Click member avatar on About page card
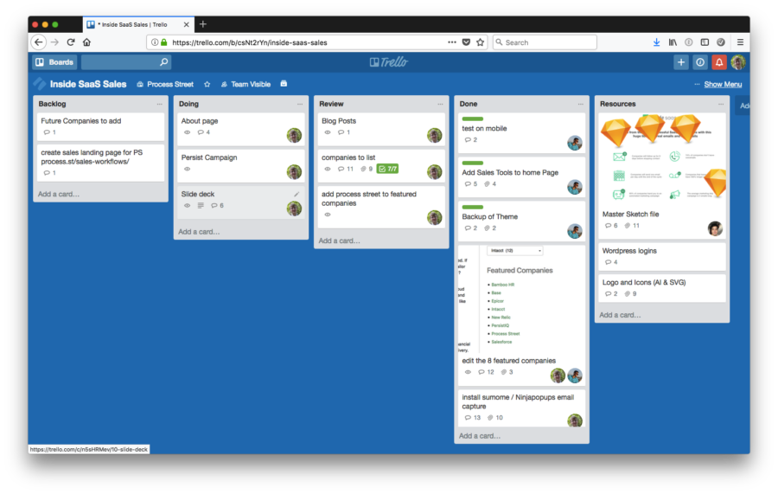Screen dimensions: 778x494 click(294, 136)
